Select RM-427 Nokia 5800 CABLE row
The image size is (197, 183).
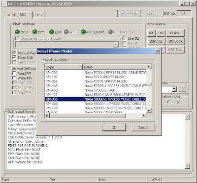96,95
